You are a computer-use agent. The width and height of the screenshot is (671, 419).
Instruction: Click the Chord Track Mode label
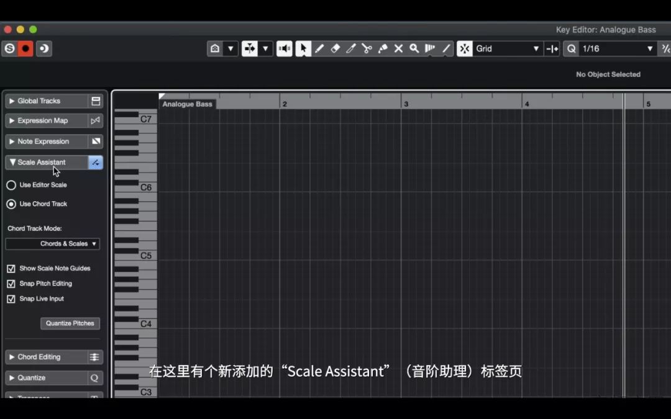[35, 228]
